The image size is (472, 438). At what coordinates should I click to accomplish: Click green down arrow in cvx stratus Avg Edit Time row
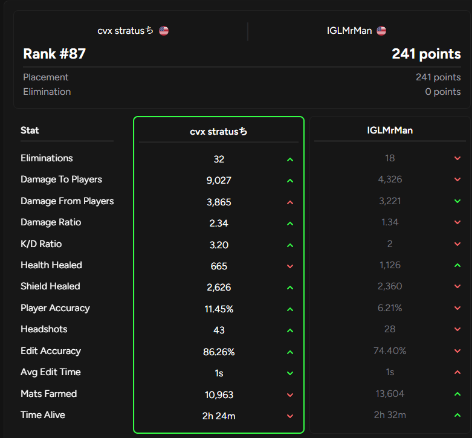290,373
